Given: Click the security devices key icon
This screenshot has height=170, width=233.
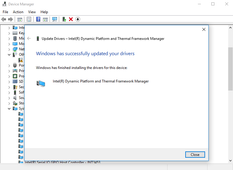Looking at the screenshot, I should pyautogui.click(x=15, y=87).
